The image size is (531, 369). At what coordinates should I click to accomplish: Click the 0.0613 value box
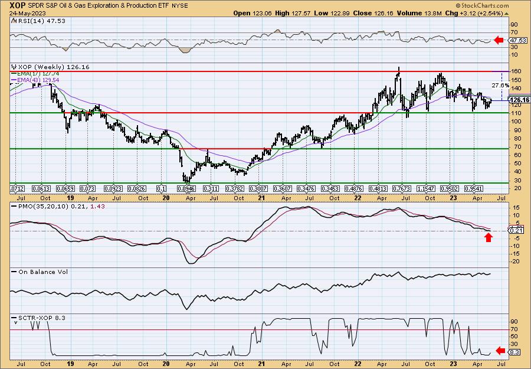point(41,188)
